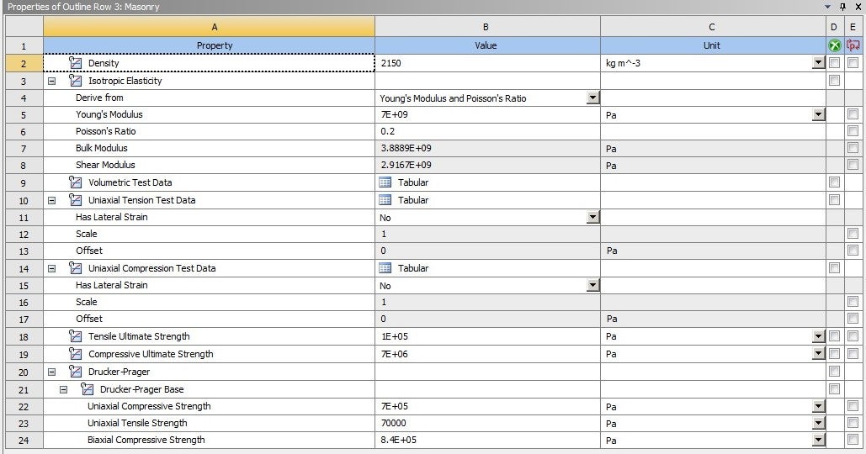Toggle parameter checkbox for Poisson's Ratio
This screenshot has width=866, height=454.
853,131
